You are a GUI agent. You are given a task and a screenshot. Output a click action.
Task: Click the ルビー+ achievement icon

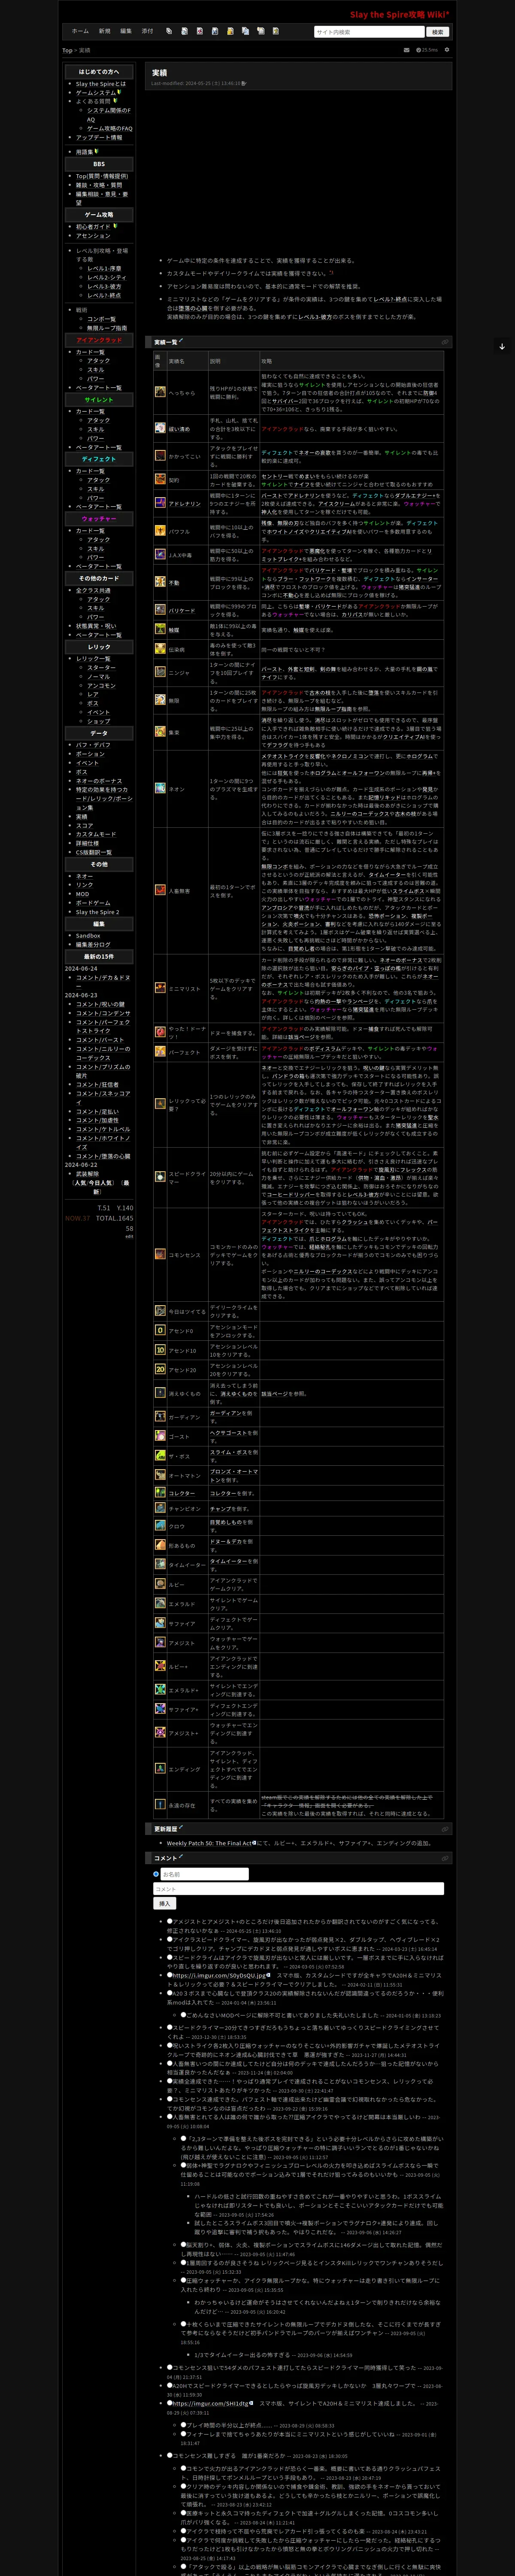(x=160, y=1666)
